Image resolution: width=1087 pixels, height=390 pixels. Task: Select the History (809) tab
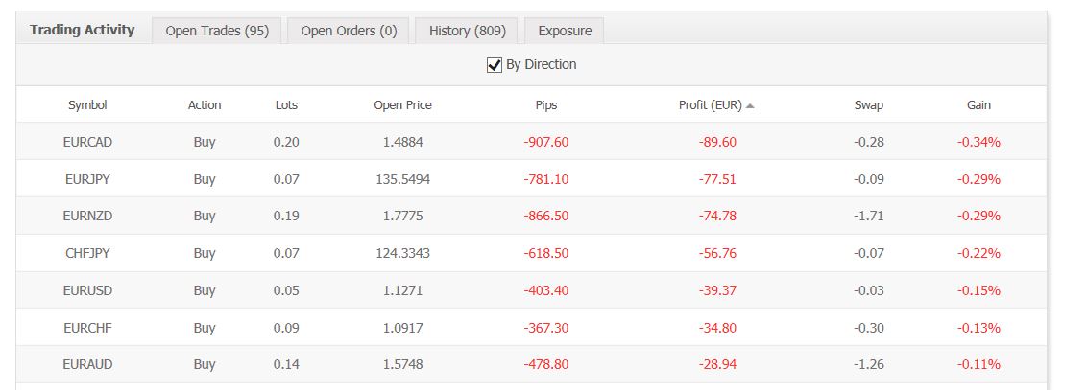(x=467, y=31)
